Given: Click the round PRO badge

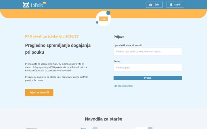Looking at the screenshot, I should point(103,18).
